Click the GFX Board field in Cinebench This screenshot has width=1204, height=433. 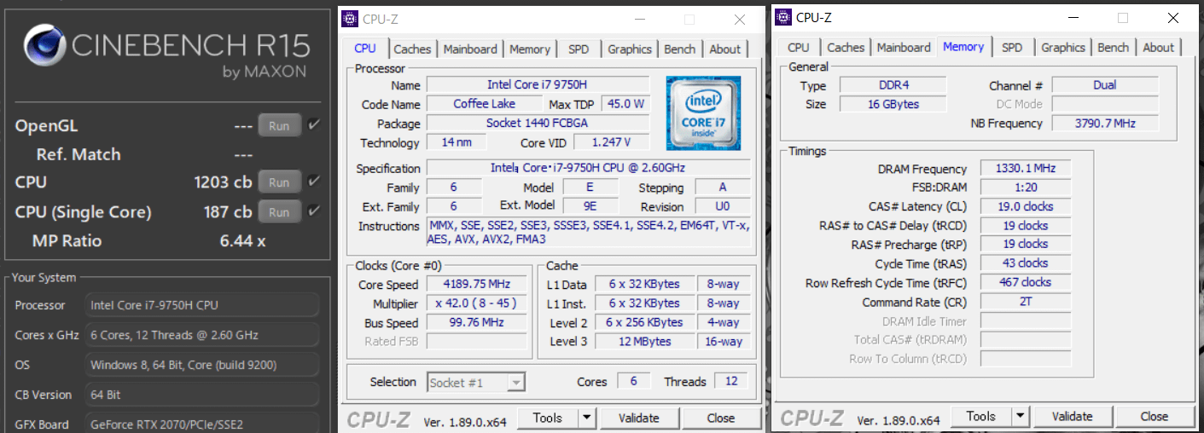click(x=204, y=424)
